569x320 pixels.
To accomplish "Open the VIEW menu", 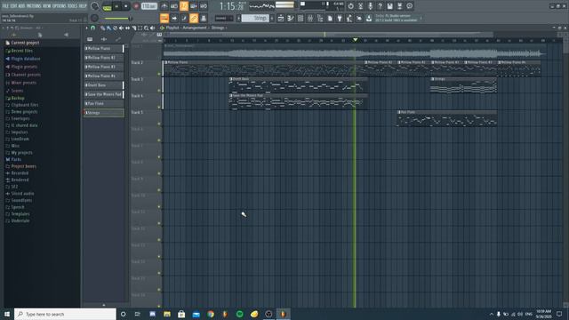I will [47, 6].
